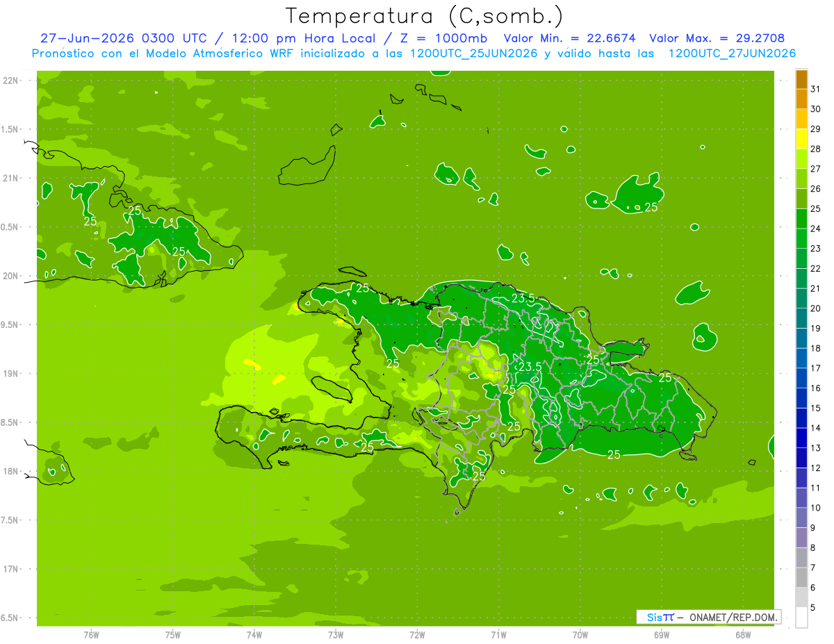The width and height of the screenshot is (834, 644).
Task: Pick the 6–7 gray color scale swatch
Action: pyautogui.click(x=801, y=577)
